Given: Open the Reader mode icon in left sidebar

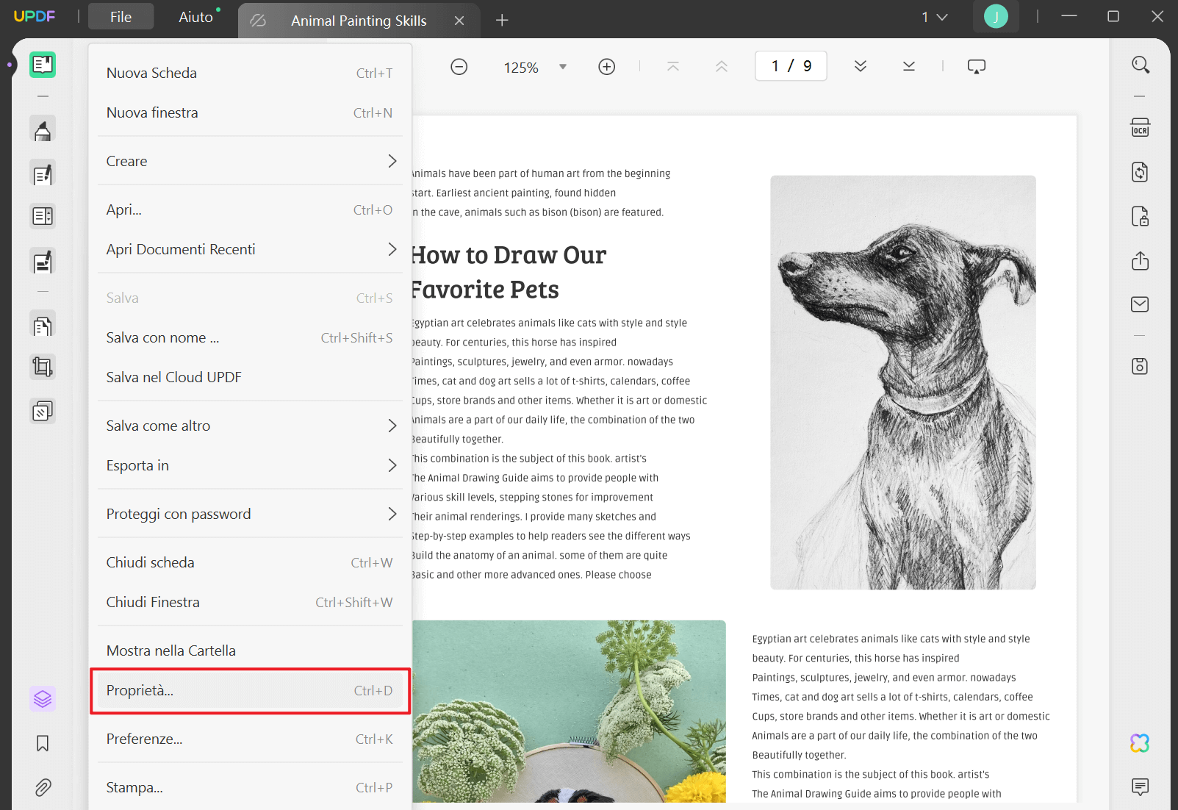Looking at the screenshot, I should tap(43, 65).
